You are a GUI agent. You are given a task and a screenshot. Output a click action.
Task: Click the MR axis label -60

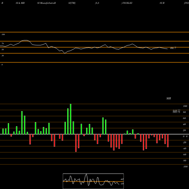pos(184,155)
